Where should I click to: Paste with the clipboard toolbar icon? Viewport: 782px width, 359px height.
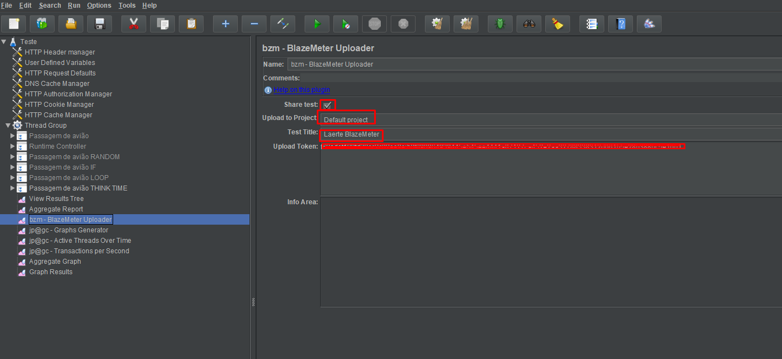pyautogui.click(x=191, y=24)
